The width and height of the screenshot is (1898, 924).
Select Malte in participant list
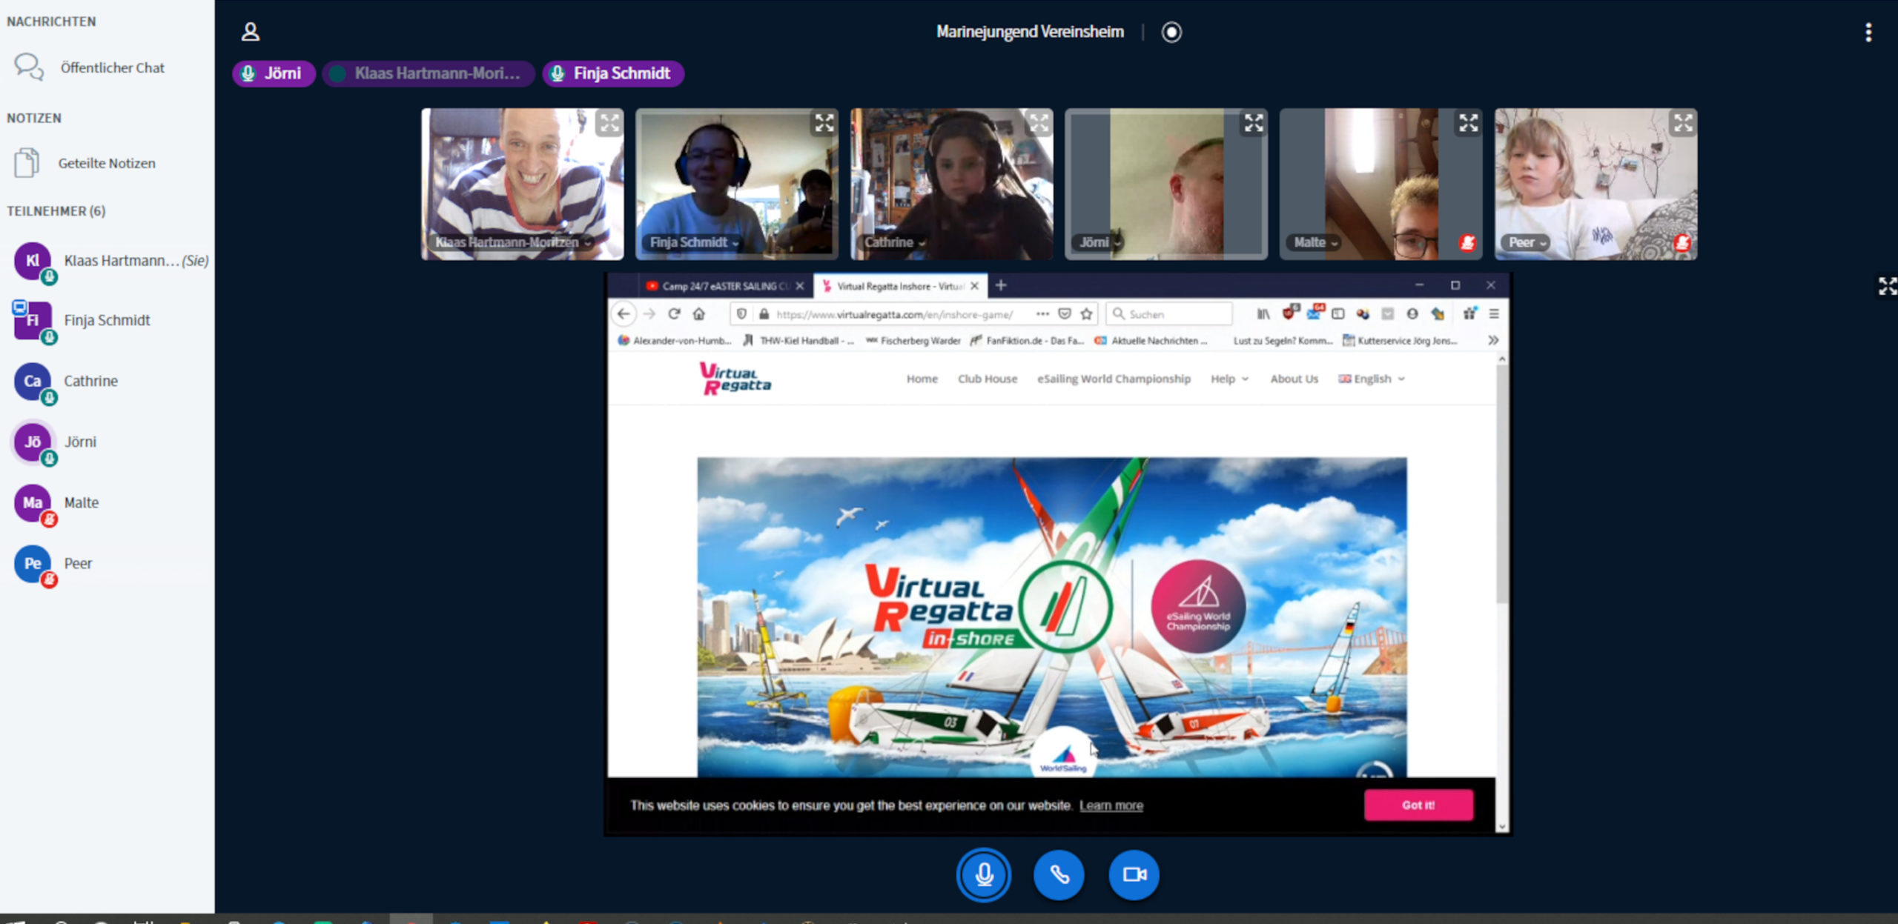[108, 503]
